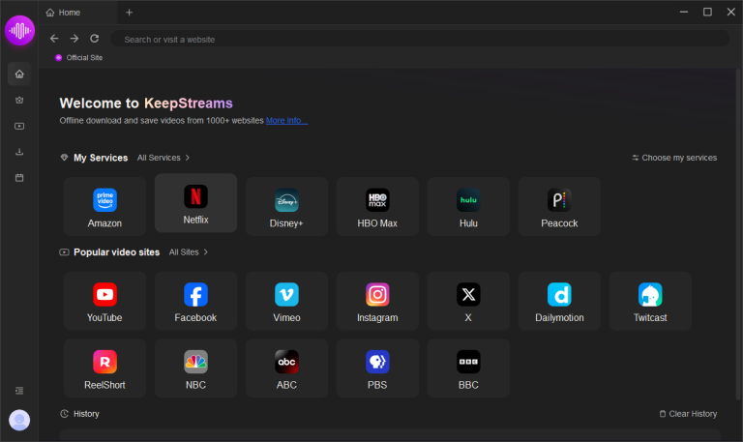Open the Vimeo site tile

[286, 301]
